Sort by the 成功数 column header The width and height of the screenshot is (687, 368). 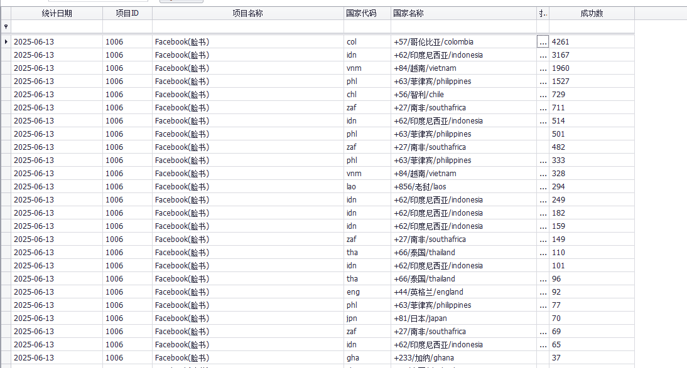click(592, 13)
